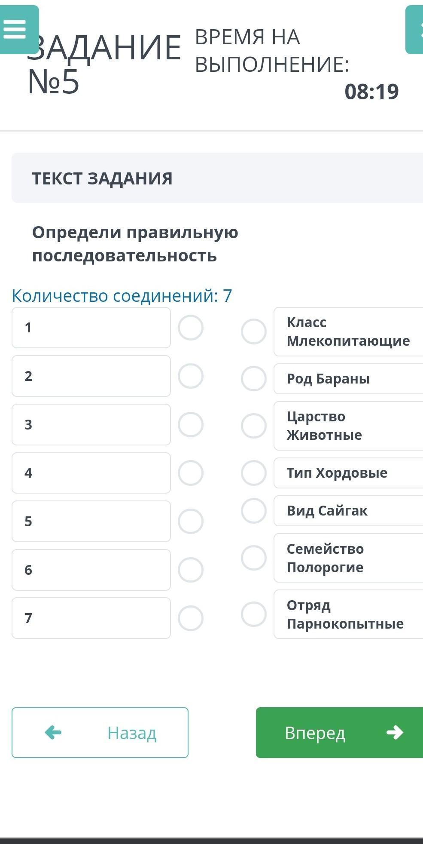
Task: Select the connector circle next to box 2
Action: pos(191,376)
